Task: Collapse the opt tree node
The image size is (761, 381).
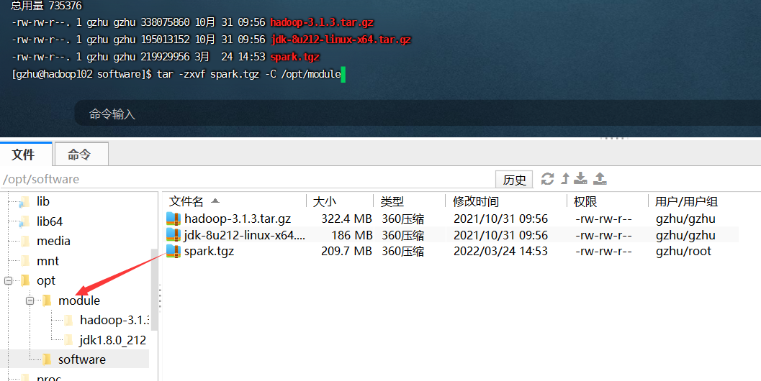Action: (8, 280)
